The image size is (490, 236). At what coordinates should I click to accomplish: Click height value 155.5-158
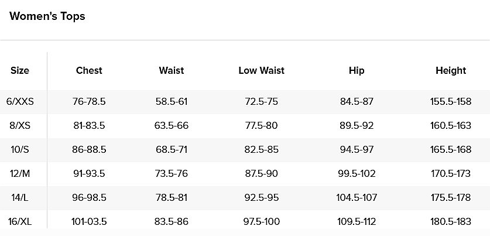451,102
